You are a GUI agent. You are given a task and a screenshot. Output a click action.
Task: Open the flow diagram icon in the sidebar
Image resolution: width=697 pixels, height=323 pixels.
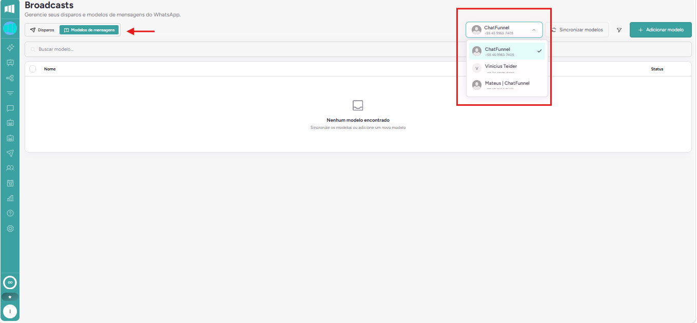pyautogui.click(x=10, y=78)
